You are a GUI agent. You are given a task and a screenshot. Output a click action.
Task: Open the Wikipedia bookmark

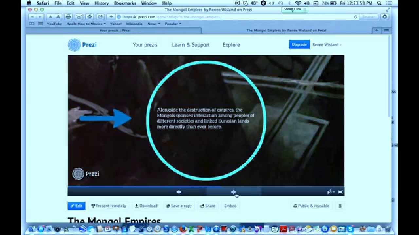(134, 23)
